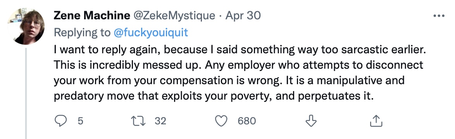The width and height of the screenshot is (455, 139).
Task: Open the Zene Machine display name link
Action: tap(92, 15)
